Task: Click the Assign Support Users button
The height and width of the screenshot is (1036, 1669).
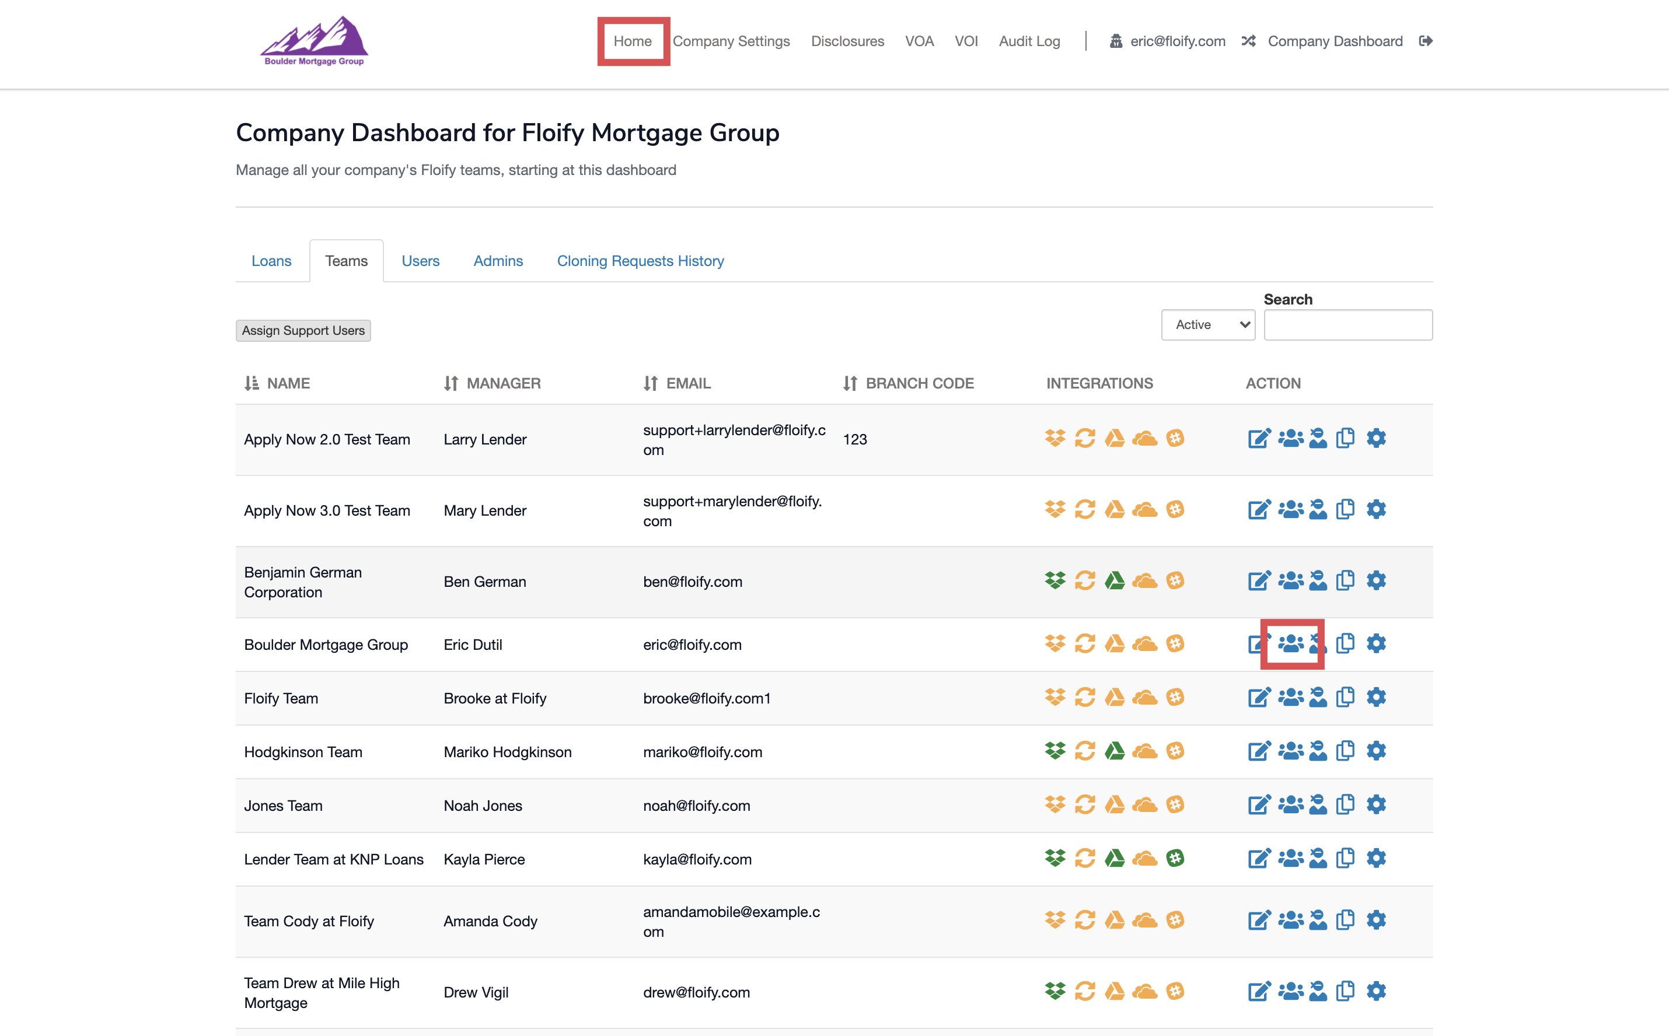Action: (x=303, y=330)
